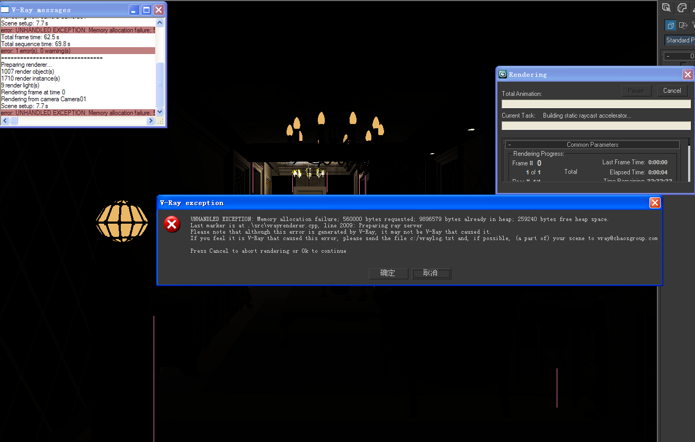The image size is (695, 442).
Task: Close the V-Ray messages window
Action: coord(159,10)
